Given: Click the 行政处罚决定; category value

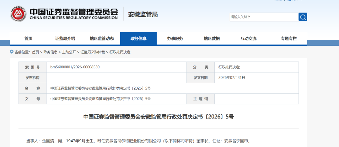Looking at the screenshot, I should coord(229,67).
